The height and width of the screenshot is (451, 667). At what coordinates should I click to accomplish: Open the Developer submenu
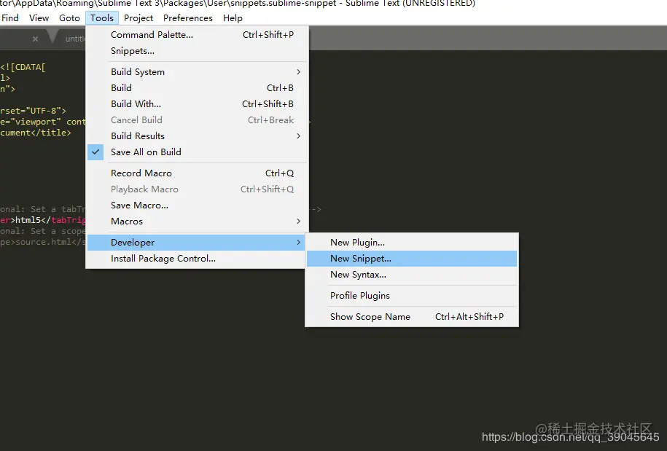197,243
